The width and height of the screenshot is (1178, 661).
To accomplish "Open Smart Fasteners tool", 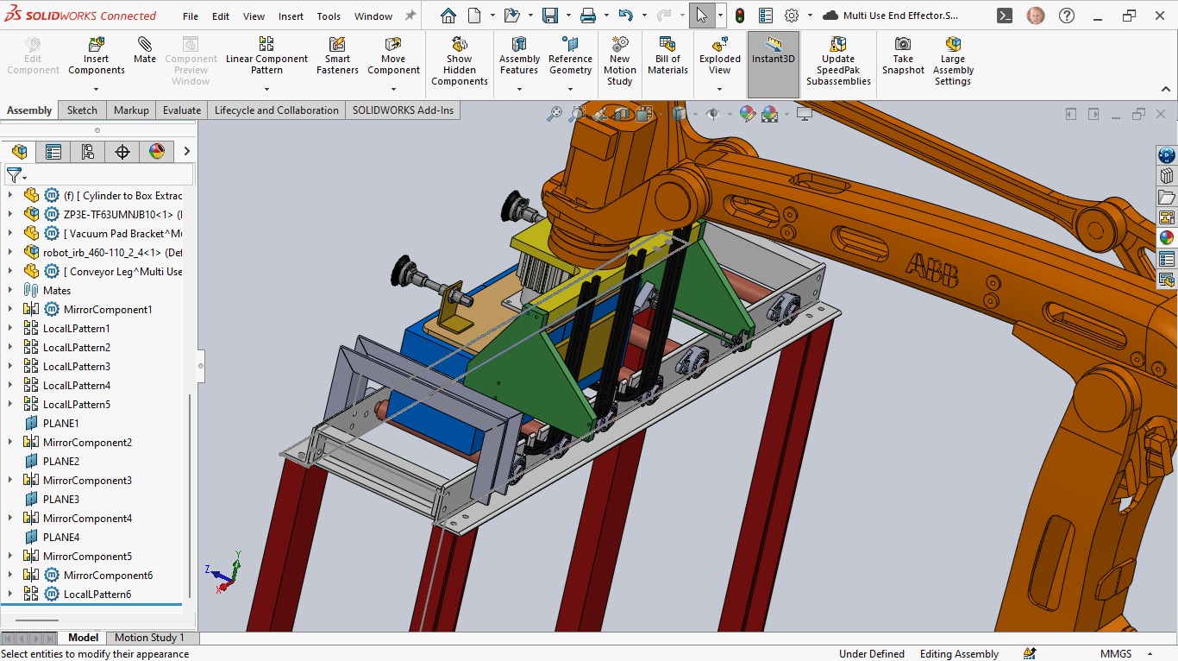I will click(x=337, y=56).
